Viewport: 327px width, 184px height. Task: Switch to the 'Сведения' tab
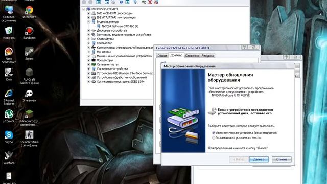[192, 56]
